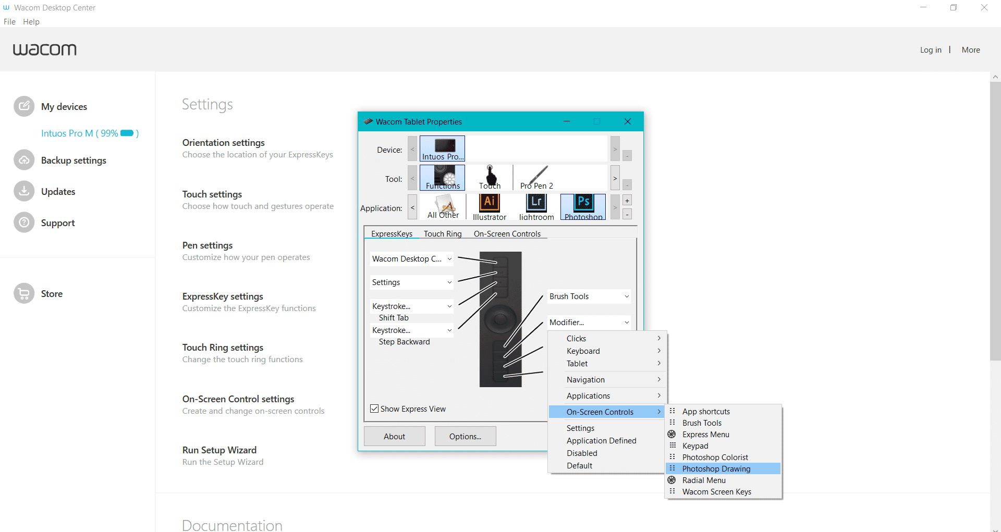
Task: Open the Store cart icon
Action: (24, 293)
